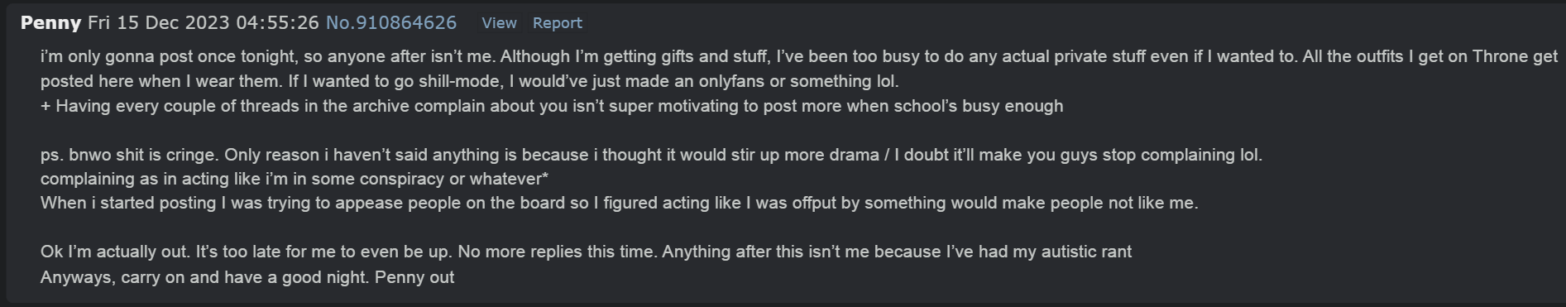Click the line starting "+ Having every couple"

(x=552, y=106)
